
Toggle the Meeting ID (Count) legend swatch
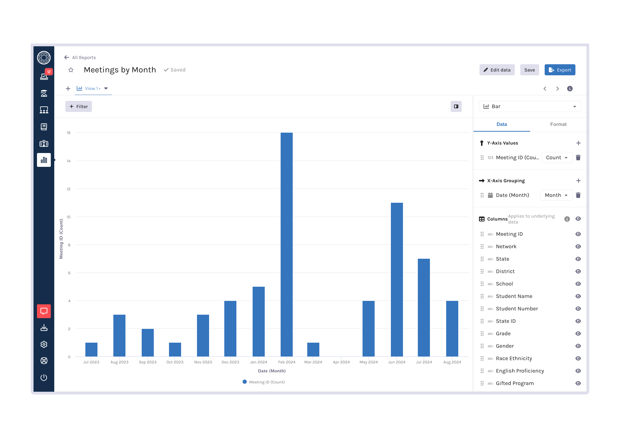(245, 382)
